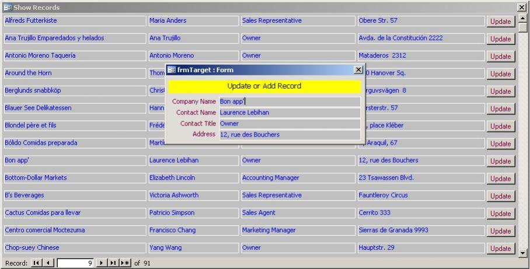Click the Hauptstr. 29 address cell

(x=421, y=248)
